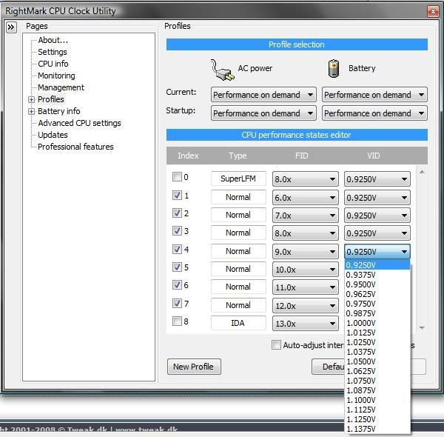Open the Current AC power profile dropdown
The image size is (444, 437).
[x=263, y=95]
